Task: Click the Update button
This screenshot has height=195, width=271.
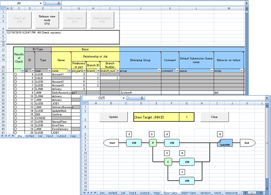Action: click(113, 117)
